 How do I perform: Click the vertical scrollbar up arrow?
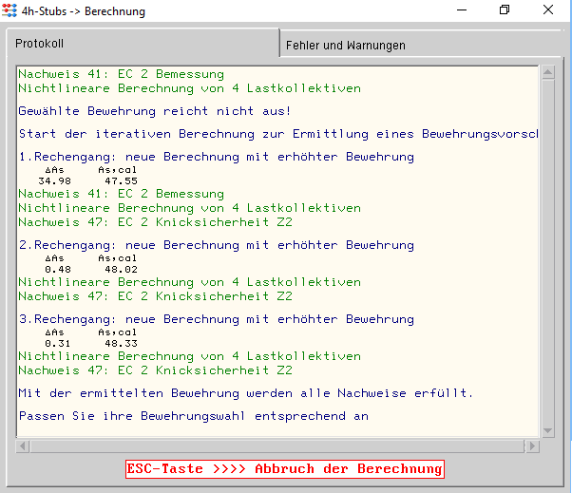point(546,73)
